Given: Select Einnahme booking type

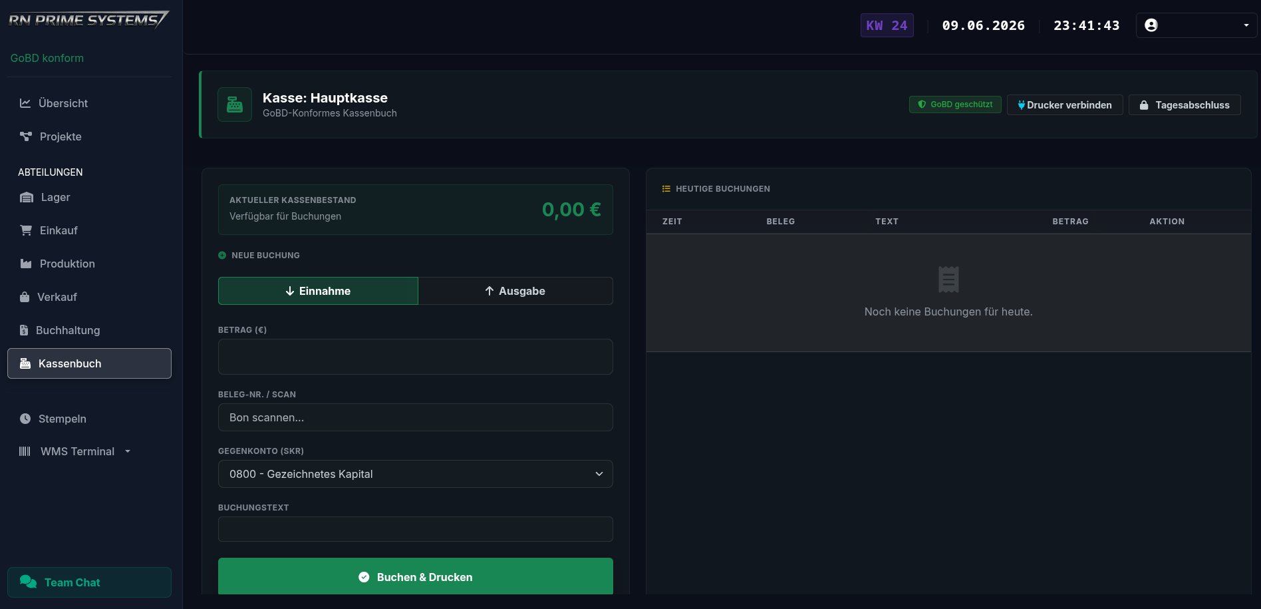Looking at the screenshot, I should [318, 291].
